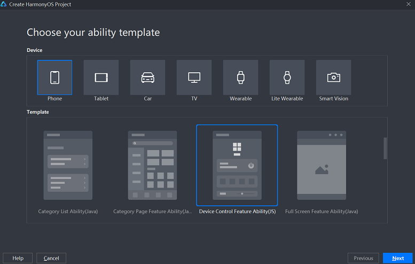The image size is (415, 264).
Task: Select Category Page Feature Ability template thumbnail
Action: (x=152, y=165)
